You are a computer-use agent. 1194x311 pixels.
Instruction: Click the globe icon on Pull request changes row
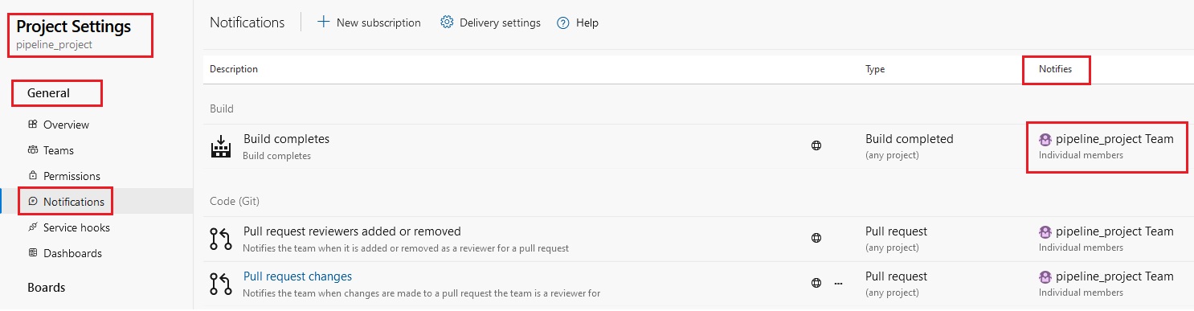point(816,283)
